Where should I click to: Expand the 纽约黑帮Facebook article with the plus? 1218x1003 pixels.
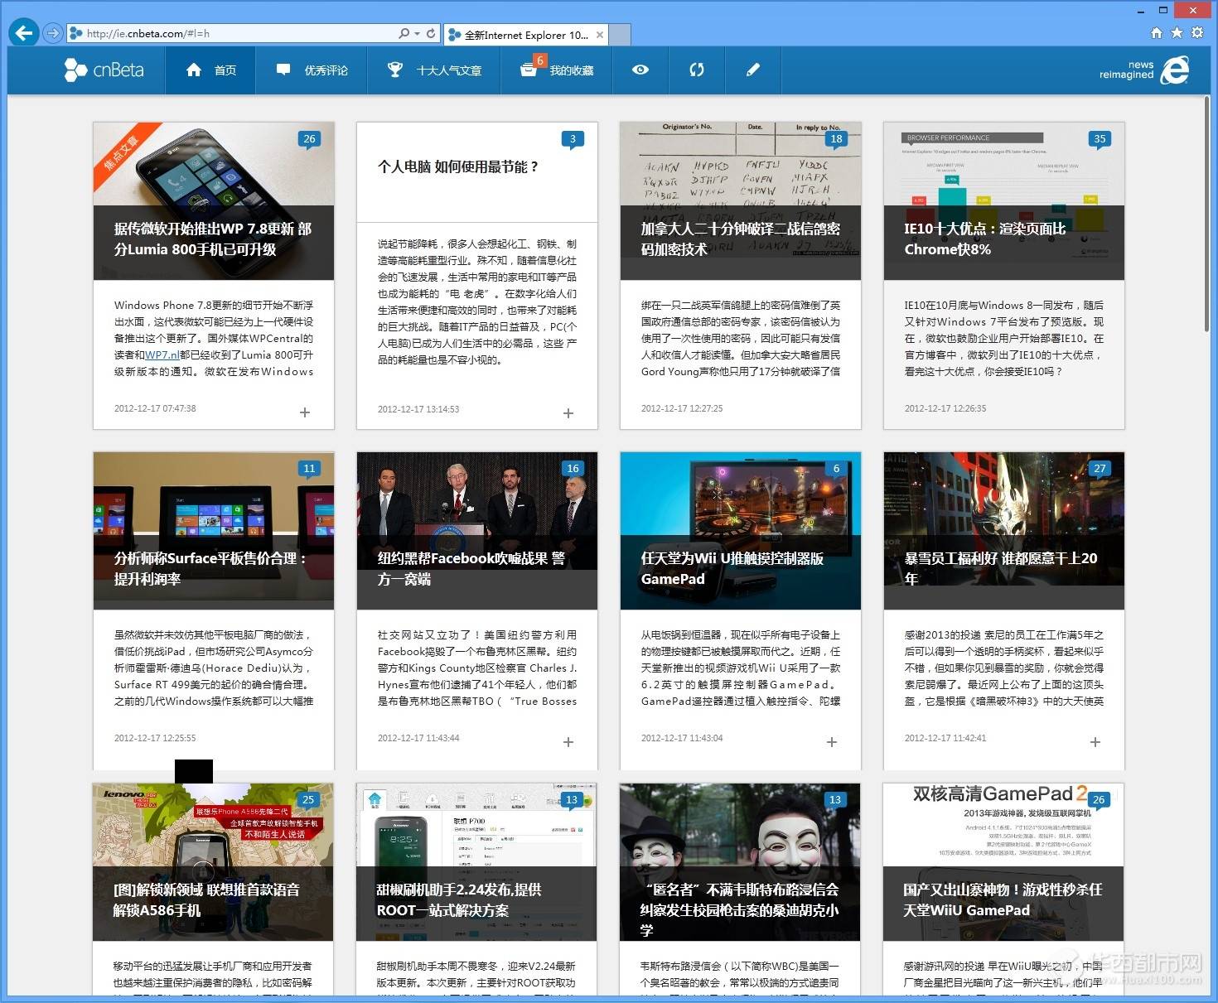pyautogui.click(x=568, y=742)
